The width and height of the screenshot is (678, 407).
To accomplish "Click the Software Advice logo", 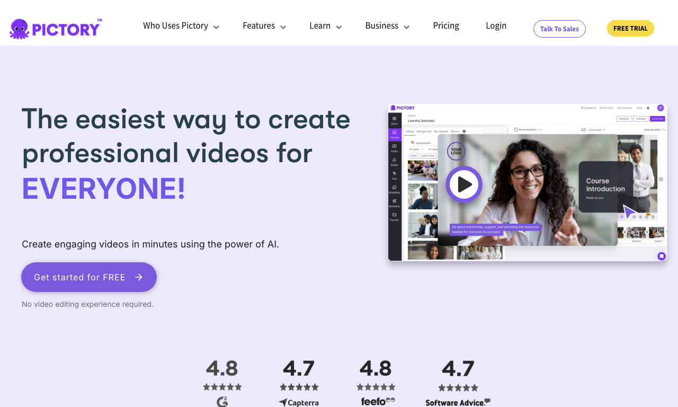I will (458, 402).
